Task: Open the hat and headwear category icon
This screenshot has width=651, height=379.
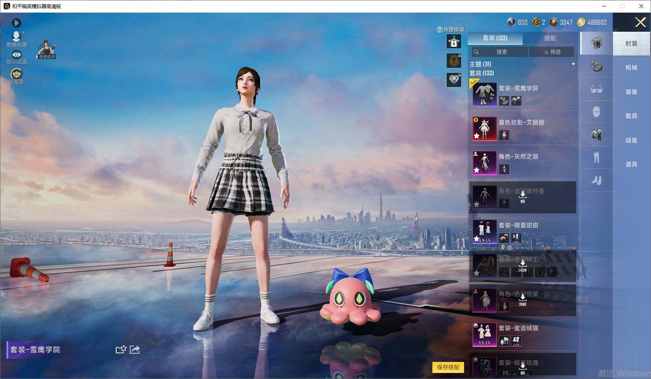Action: 596,66
